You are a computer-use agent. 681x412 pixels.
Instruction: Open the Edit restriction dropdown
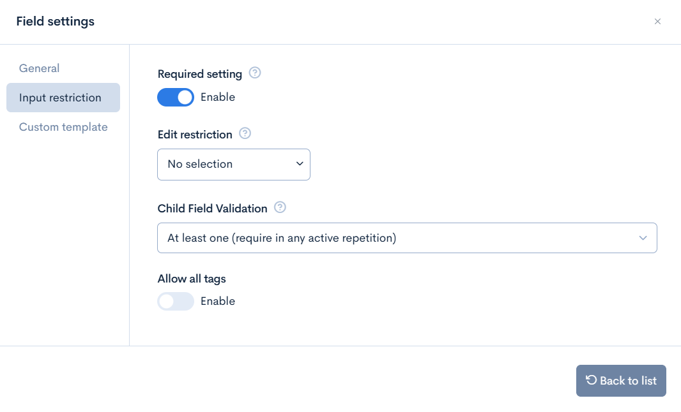coord(234,165)
